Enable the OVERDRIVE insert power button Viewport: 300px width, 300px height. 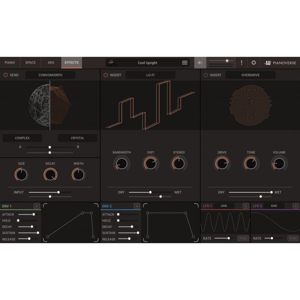(206, 75)
